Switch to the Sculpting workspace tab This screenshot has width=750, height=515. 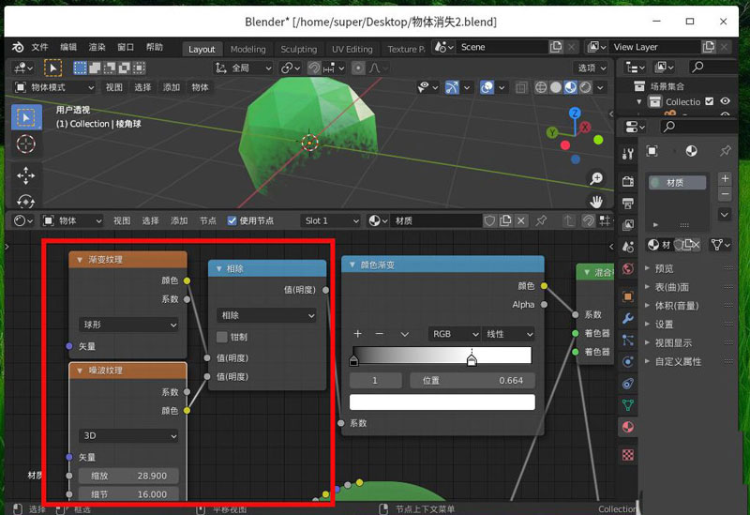[x=298, y=49]
